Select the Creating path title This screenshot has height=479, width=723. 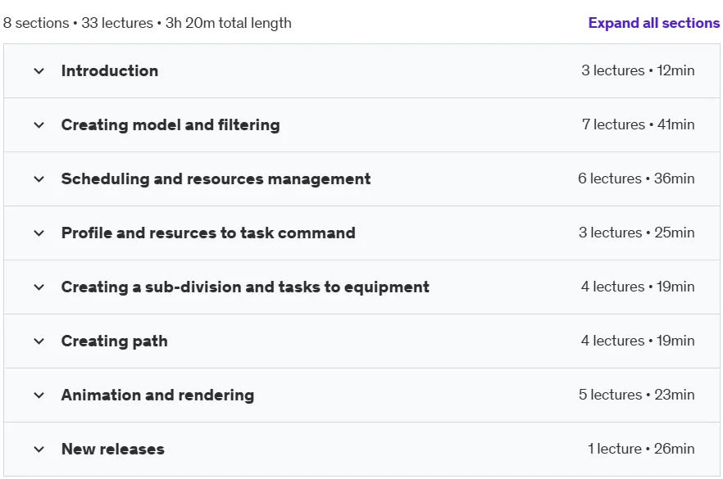tap(115, 341)
